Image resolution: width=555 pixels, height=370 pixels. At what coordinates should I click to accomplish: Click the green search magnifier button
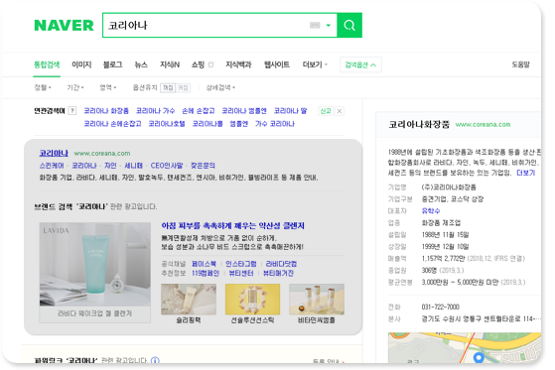349,25
